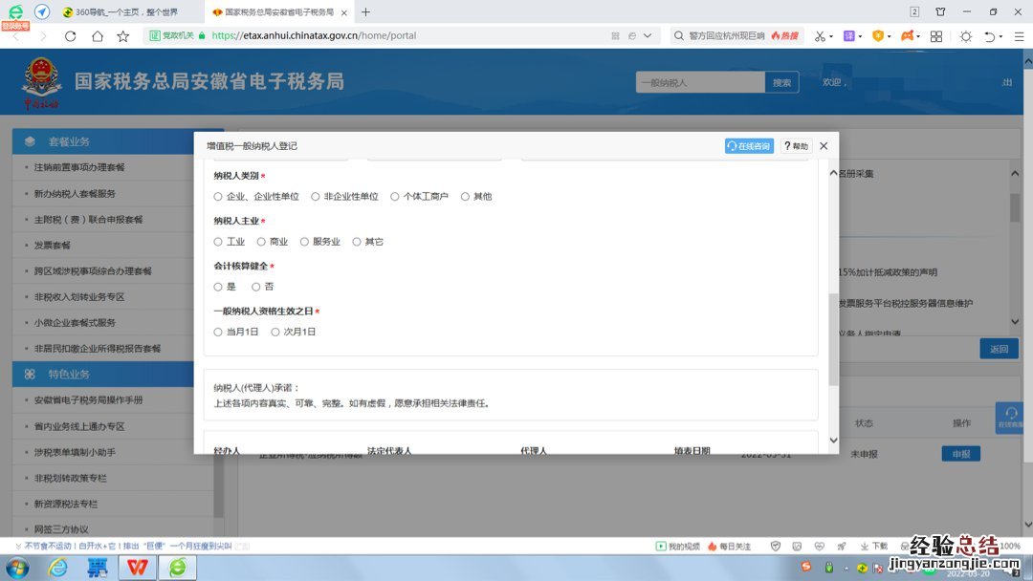Viewport: 1033px width, 581px height.
Task: Open a new browser tab with plus icon
Action: [365, 12]
